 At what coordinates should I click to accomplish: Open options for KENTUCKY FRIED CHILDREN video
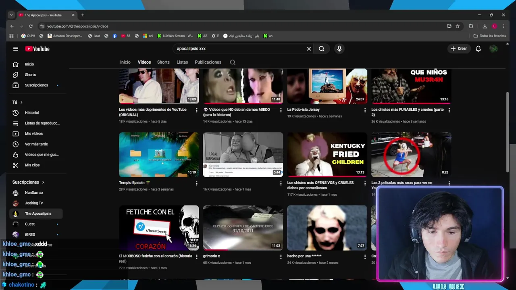click(365, 183)
